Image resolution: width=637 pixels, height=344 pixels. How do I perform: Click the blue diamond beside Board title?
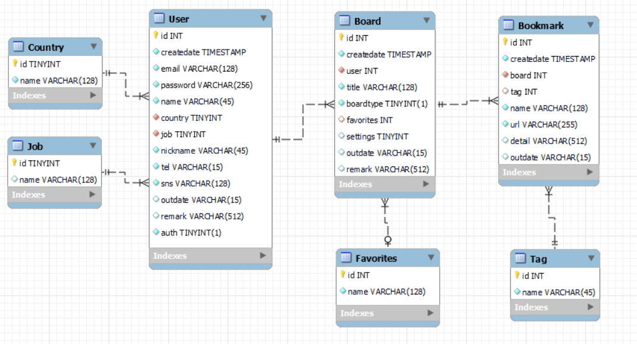click(341, 86)
